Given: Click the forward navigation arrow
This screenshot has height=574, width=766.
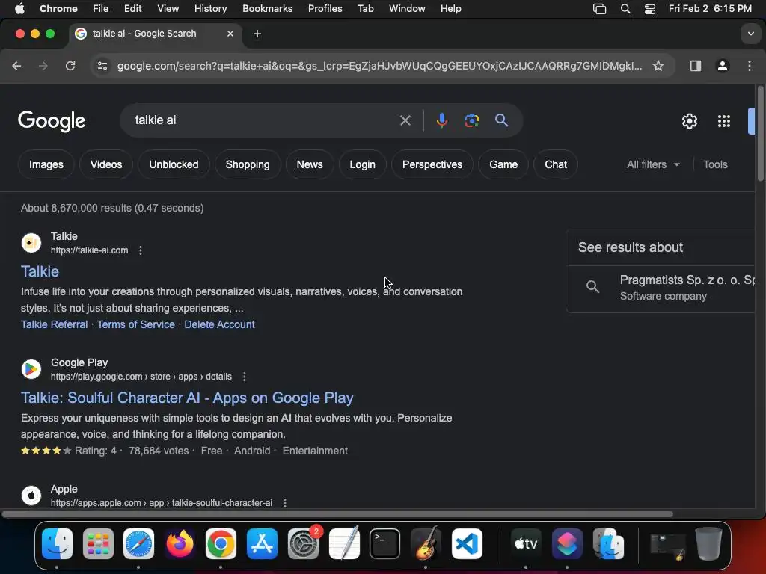Looking at the screenshot, I should tap(43, 66).
